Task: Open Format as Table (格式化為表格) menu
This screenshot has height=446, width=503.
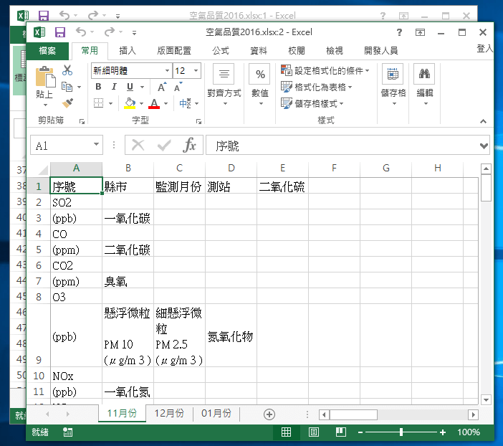Action: [317, 87]
